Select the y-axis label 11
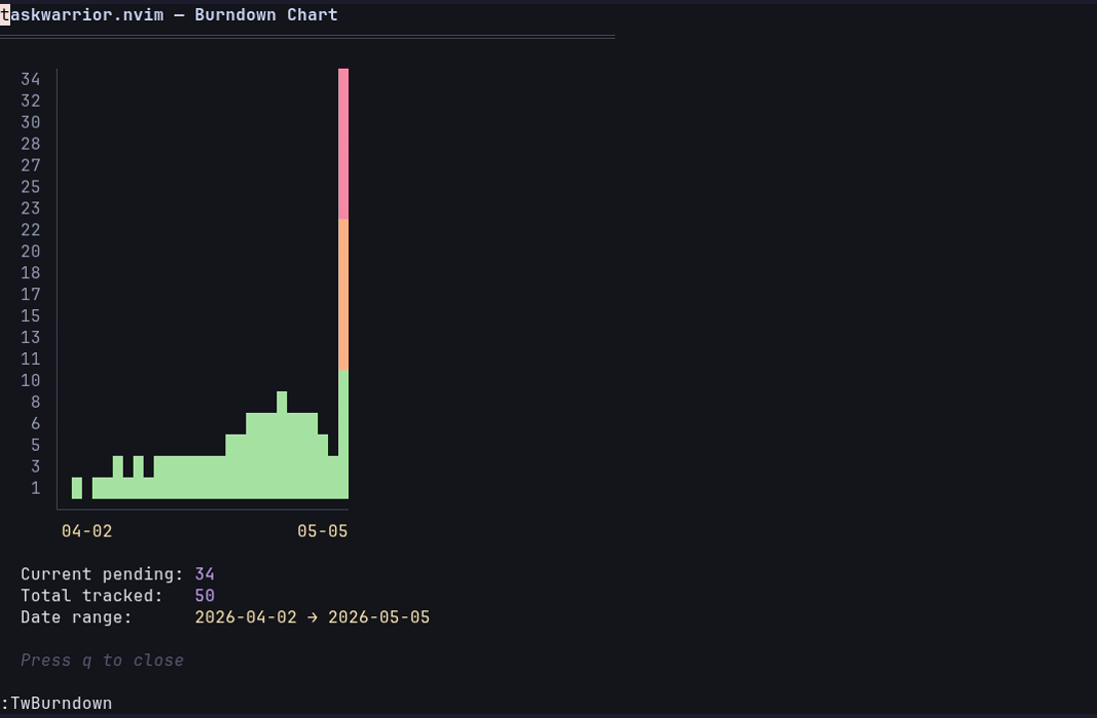Image resolution: width=1097 pixels, height=718 pixels. click(x=31, y=359)
